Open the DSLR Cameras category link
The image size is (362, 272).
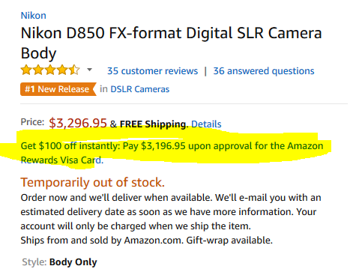(x=140, y=89)
